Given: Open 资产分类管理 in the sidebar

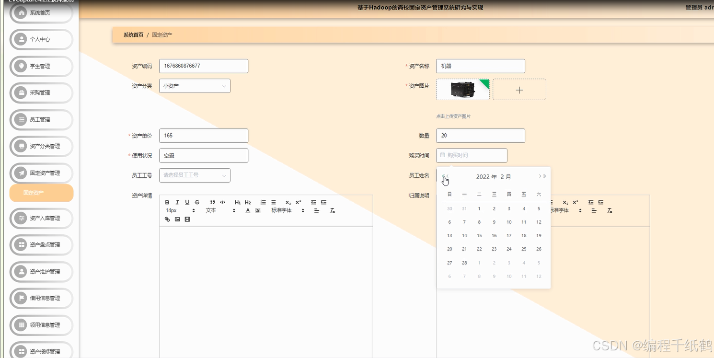Looking at the screenshot, I should (41, 146).
